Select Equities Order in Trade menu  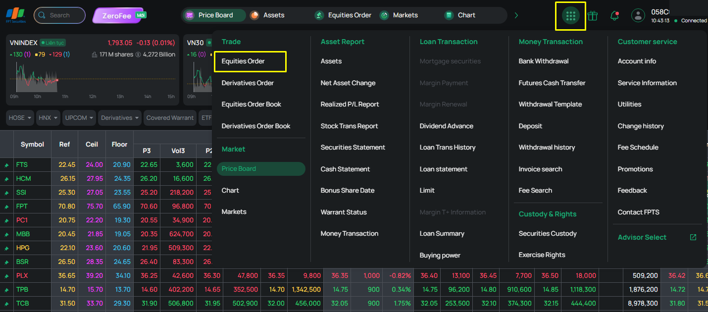(x=243, y=61)
